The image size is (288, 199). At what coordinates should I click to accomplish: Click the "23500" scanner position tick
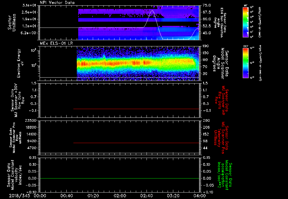click(x=31, y=120)
